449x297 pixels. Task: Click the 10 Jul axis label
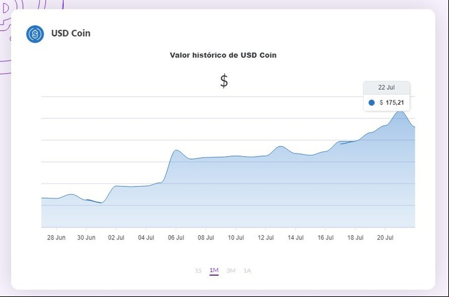[x=235, y=238]
